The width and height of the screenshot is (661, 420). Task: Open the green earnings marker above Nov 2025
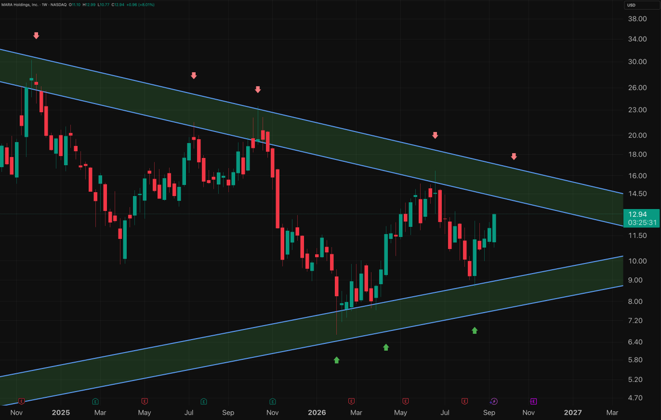click(273, 401)
